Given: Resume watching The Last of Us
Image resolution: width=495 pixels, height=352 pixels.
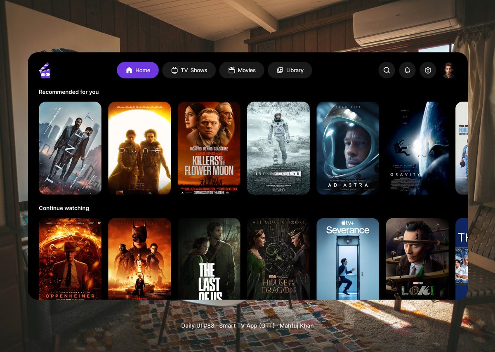Looking at the screenshot, I should (x=209, y=259).
